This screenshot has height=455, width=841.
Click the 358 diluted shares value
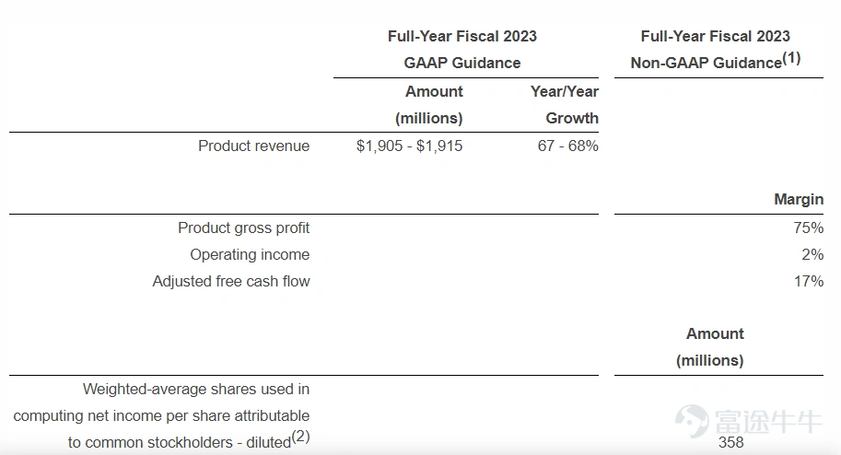[731, 443]
